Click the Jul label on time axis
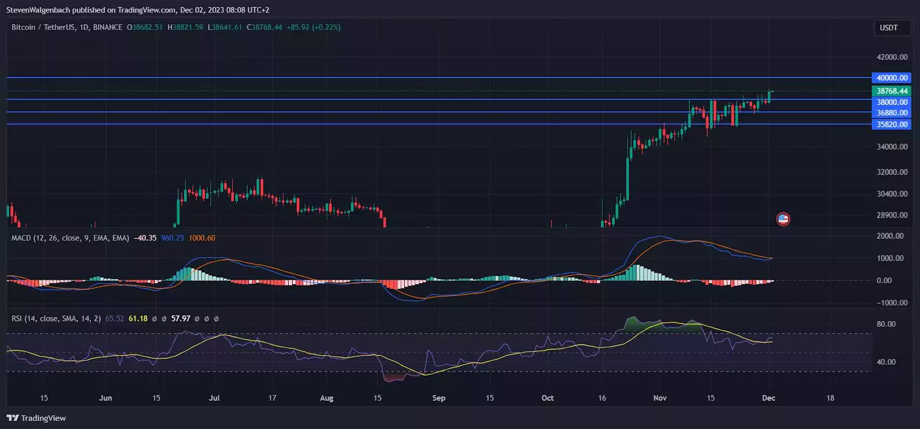The height and width of the screenshot is (429, 920). pos(214,397)
